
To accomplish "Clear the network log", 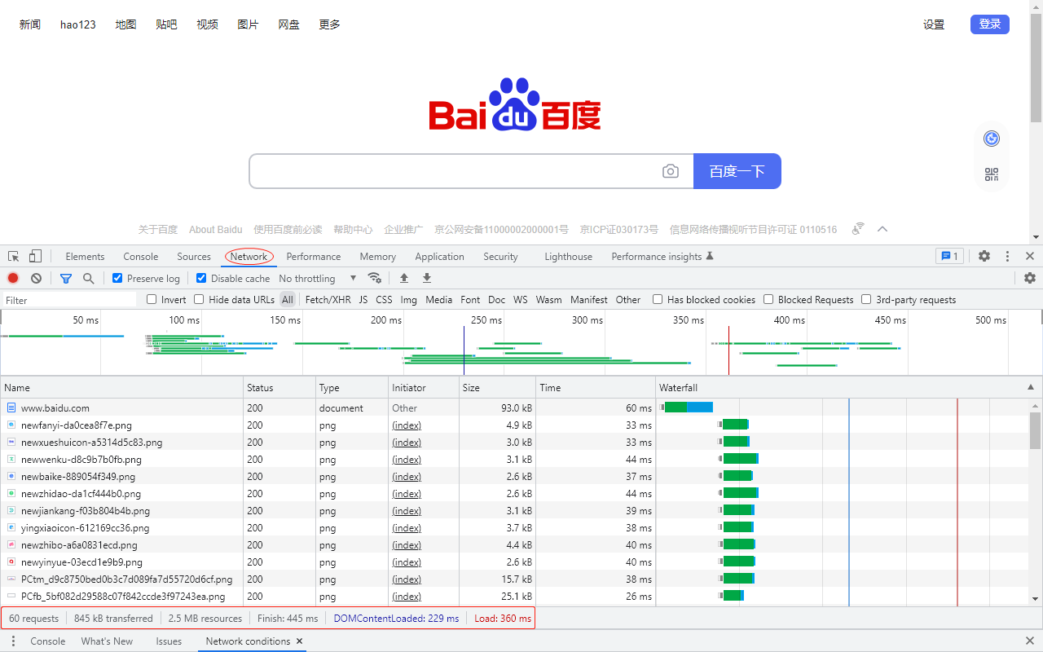I will click(x=36, y=278).
